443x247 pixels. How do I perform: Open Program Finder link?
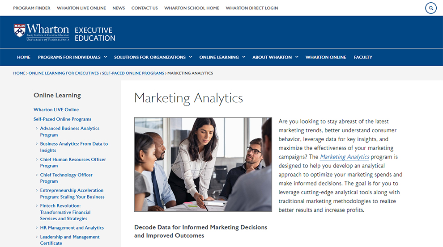pos(32,8)
